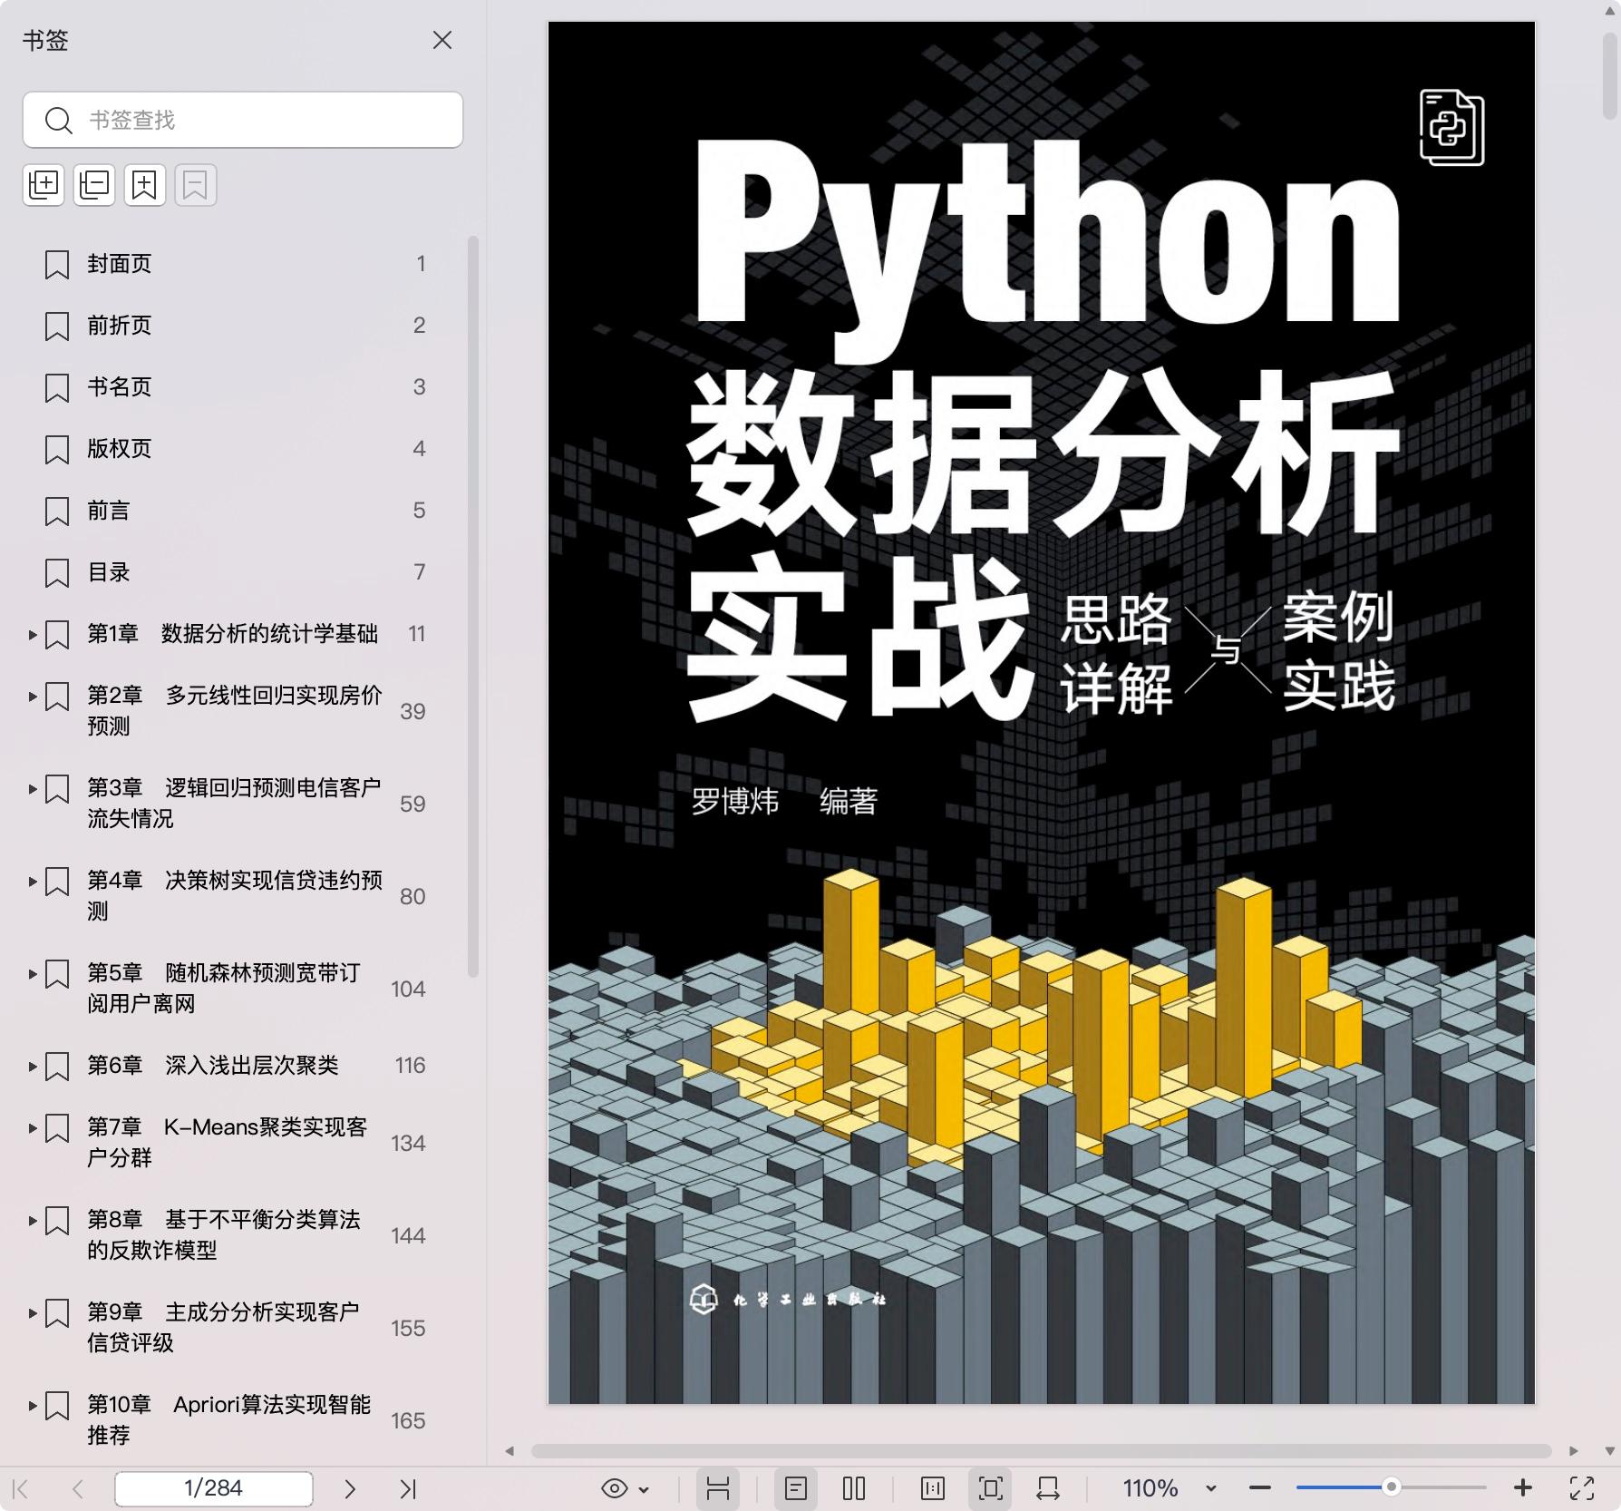Enter full screen mode
Screen dimensions: 1621x1511
pyautogui.click(x=1582, y=1488)
